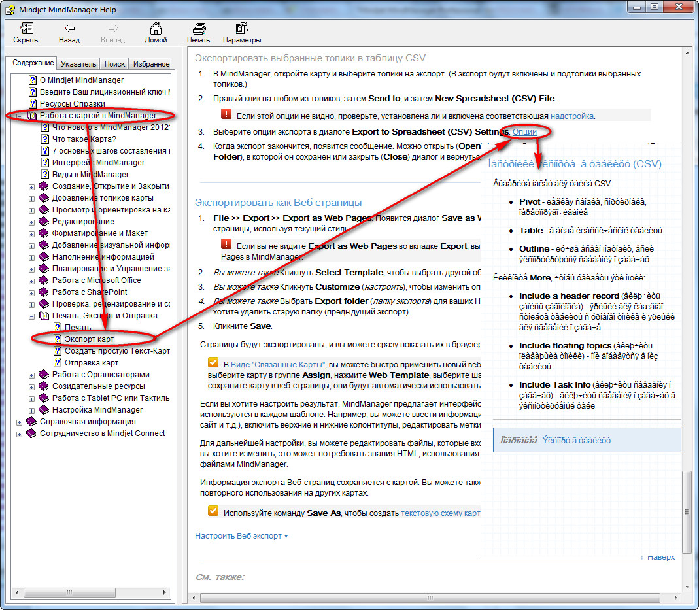Screen dimensions: 699x610
Task: Click content pane vertical scrollbar thumb
Action: pyautogui.click(x=687, y=511)
